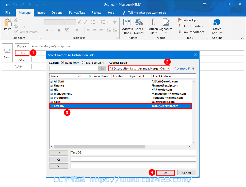Select Align Left
Image resolution: width=246 pixels, height=187 pixels.
(x=89, y=30)
